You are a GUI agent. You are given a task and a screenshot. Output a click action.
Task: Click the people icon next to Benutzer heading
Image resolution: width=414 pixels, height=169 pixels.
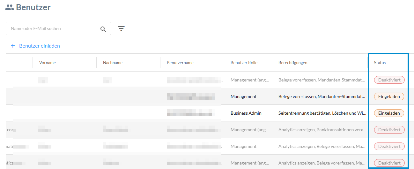pyautogui.click(x=10, y=7)
